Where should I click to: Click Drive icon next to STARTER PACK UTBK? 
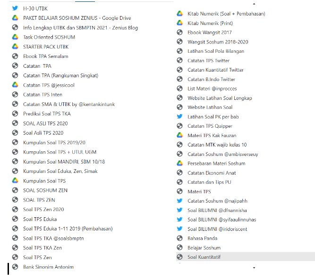click(15, 47)
